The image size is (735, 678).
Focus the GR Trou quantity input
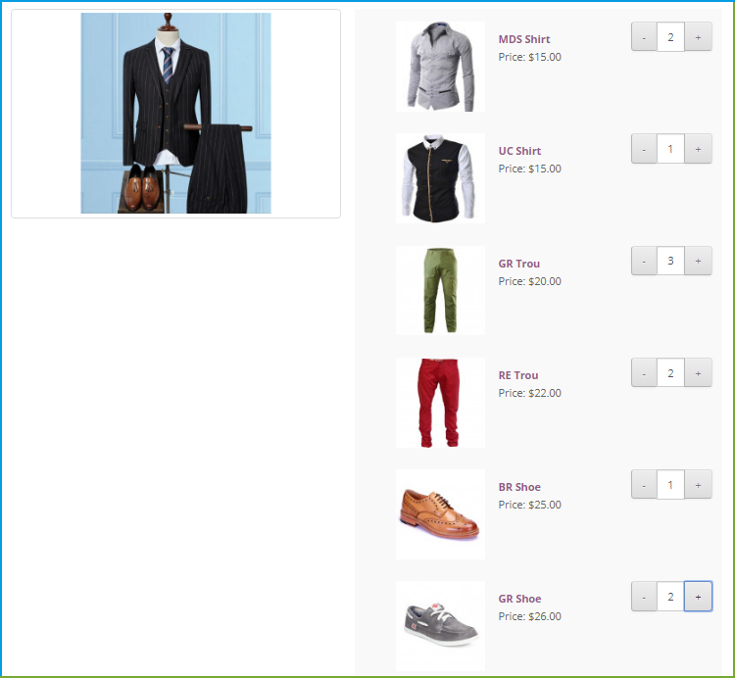pyautogui.click(x=670, y=261)
